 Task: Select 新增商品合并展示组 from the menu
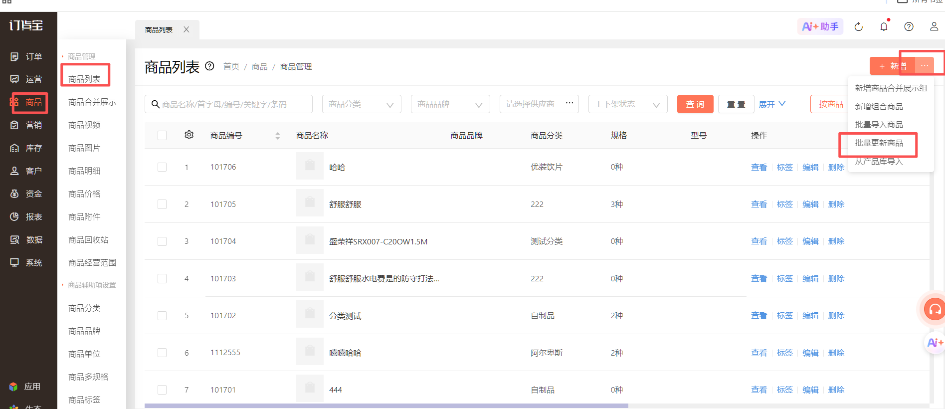(x=891, y=88)
